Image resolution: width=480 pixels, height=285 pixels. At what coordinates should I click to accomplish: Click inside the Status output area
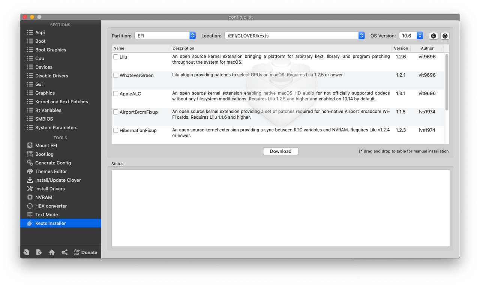pos(280,208)
